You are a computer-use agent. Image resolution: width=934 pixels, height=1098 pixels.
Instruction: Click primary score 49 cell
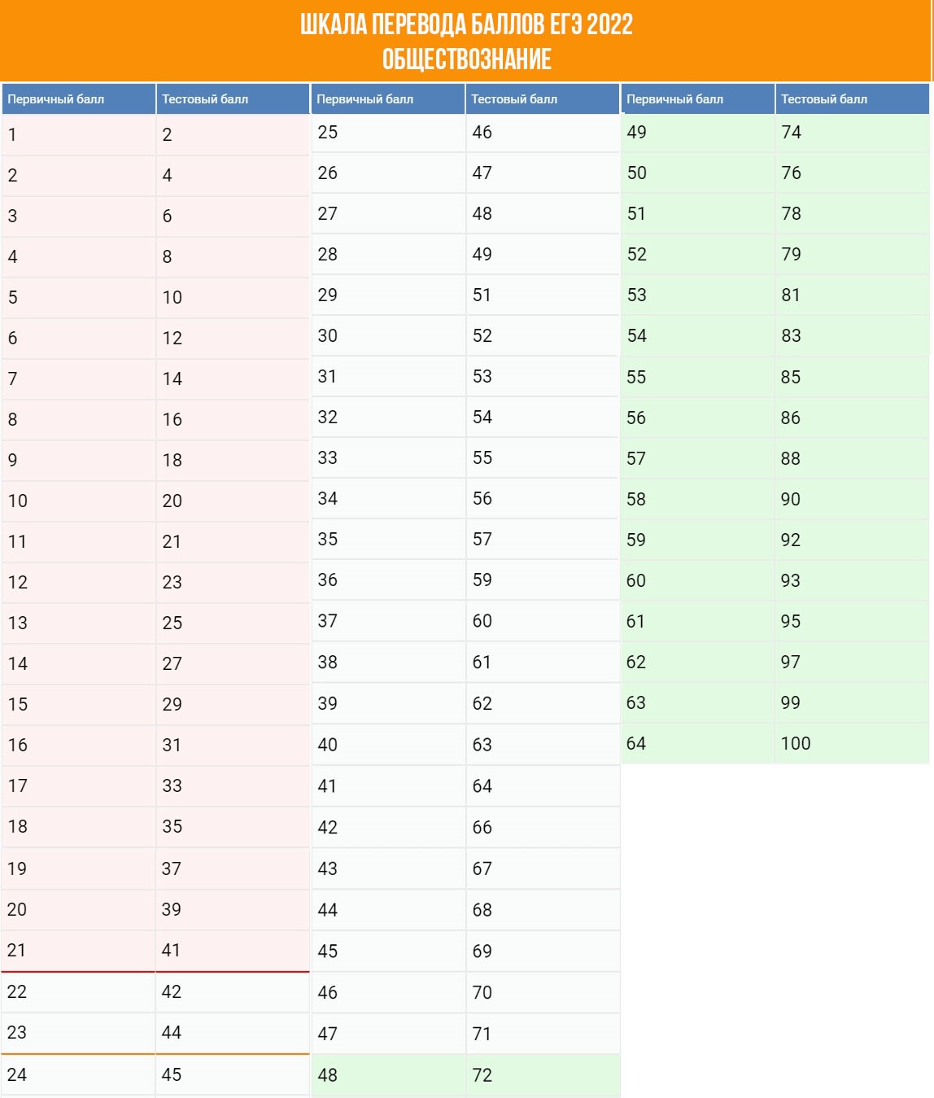[x=697, y=133]
